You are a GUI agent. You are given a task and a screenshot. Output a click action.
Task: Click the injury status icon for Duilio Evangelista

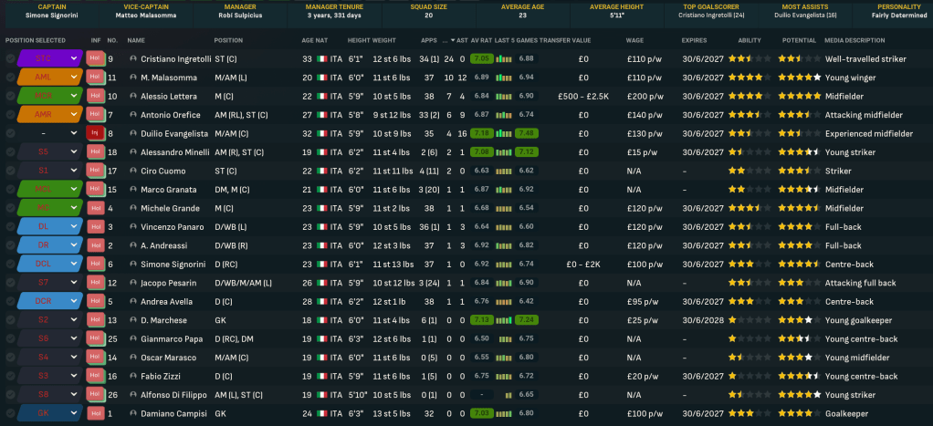[95, 133]
